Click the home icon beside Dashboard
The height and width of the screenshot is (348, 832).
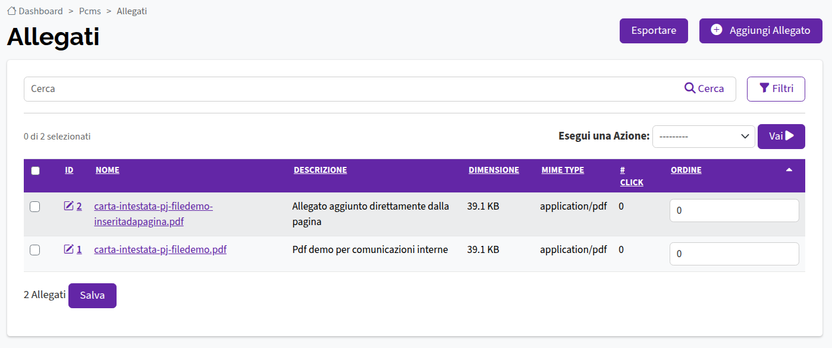point(11,11)
